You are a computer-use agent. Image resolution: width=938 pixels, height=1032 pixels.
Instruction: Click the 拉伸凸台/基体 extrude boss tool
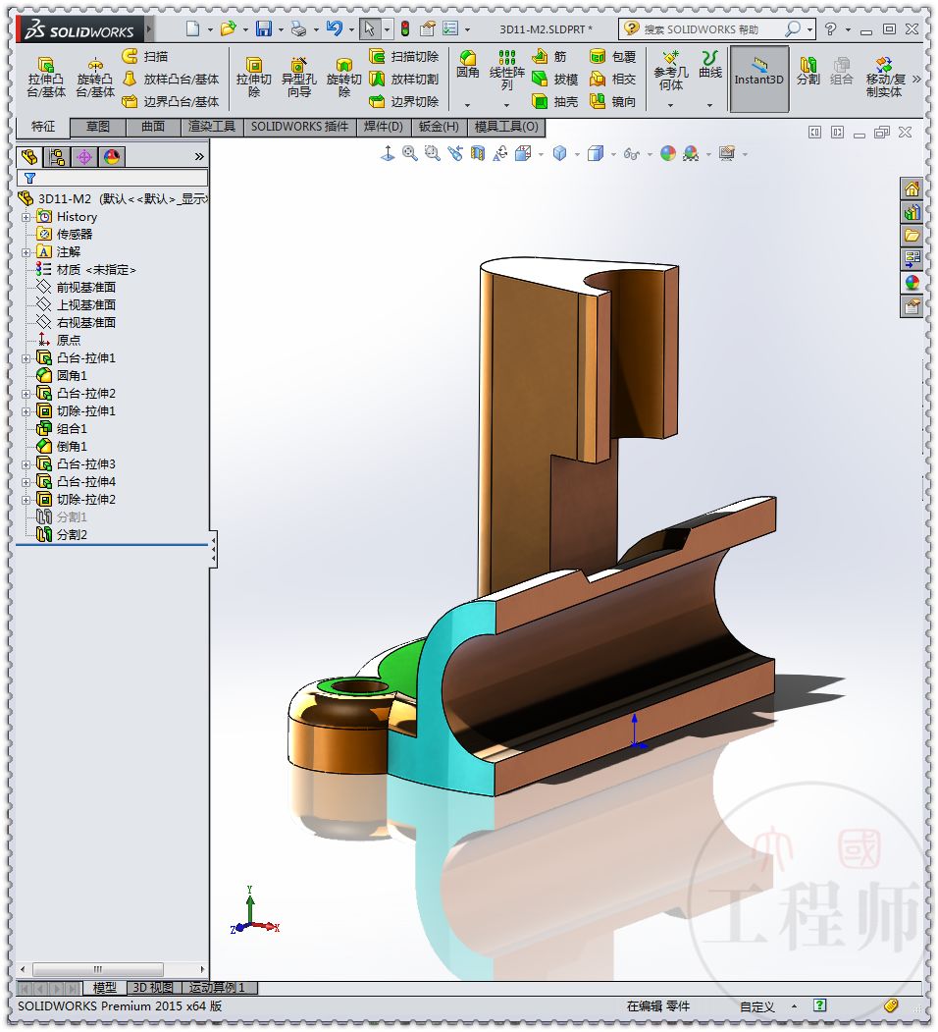pos(46,78)
